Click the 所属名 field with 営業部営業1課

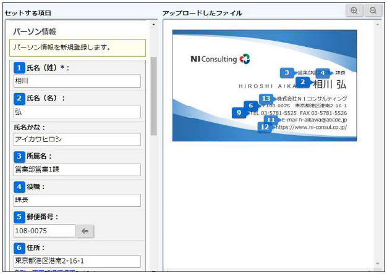click(77, 170)
